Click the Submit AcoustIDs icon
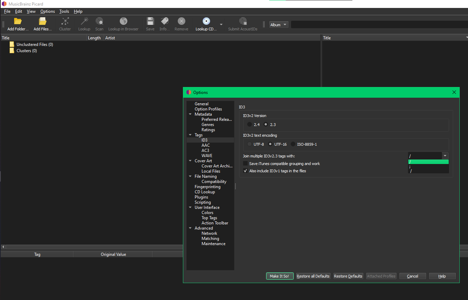The height and width of the screenshot is (300, 468). point(243,21)
